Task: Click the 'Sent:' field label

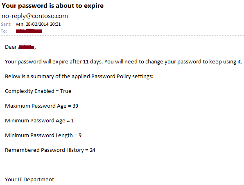Action: coord(6,24)
